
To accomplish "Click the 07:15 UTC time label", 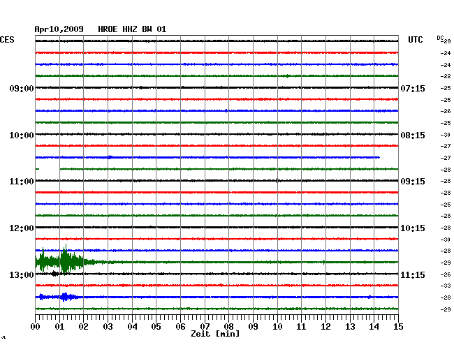I will [413, 88].
